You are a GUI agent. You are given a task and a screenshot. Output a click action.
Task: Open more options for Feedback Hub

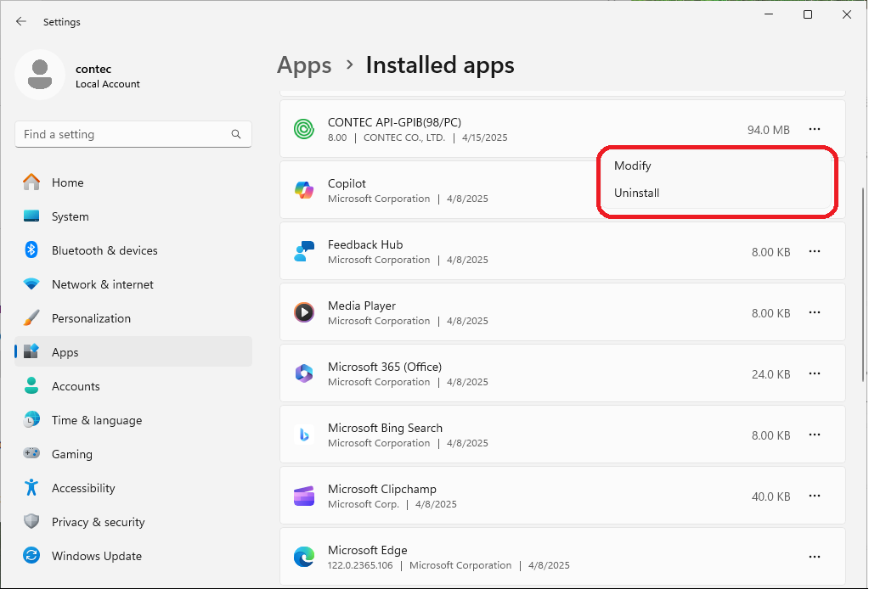814,251
